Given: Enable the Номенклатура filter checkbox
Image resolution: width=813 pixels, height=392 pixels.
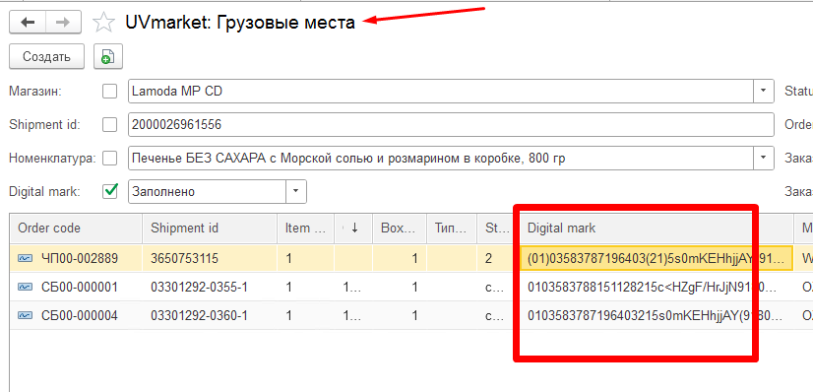Looking at the screenshot, I should [x=110, y=159].
